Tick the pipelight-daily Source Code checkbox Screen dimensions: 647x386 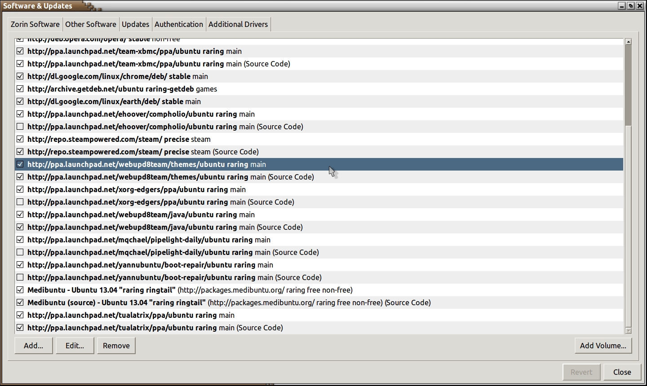click(20, 252)
